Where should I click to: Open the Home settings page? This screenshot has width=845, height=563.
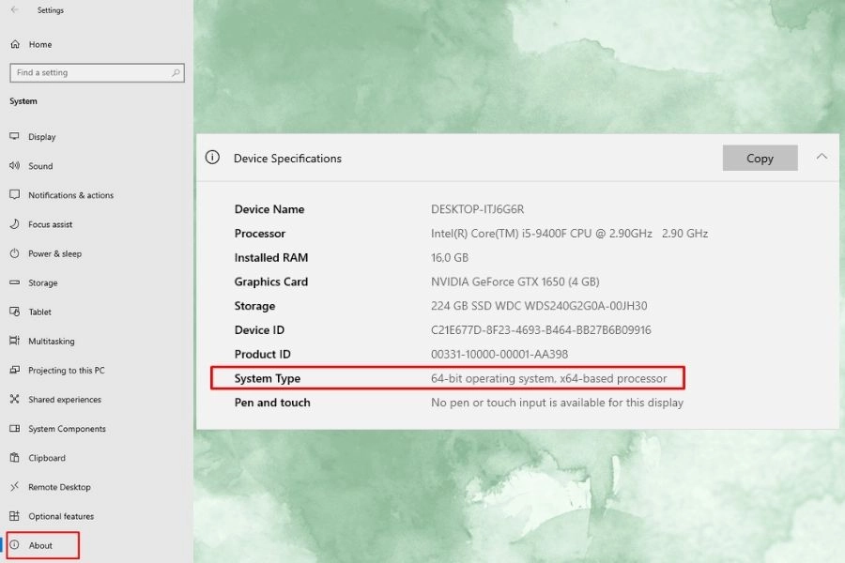click(40, 45)
